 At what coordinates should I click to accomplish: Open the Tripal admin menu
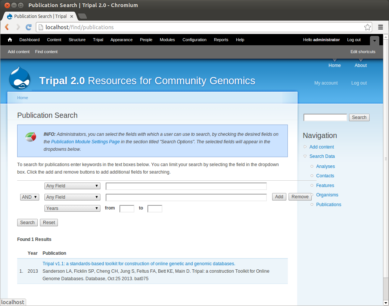pyautogui.click(x=98, y=40)
